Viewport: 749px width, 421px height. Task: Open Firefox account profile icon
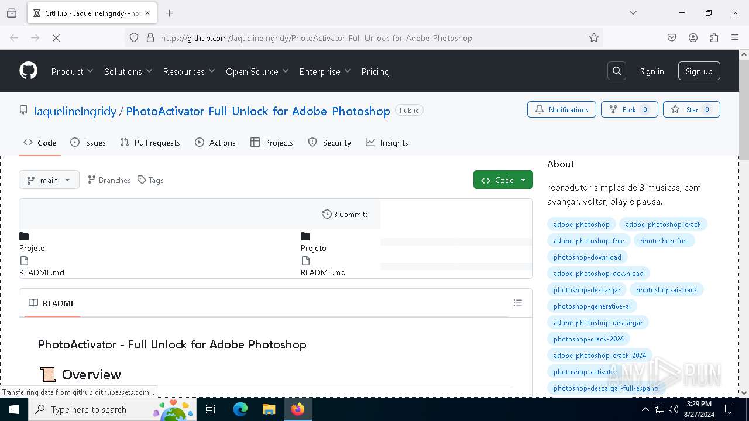tap(693, 37)
